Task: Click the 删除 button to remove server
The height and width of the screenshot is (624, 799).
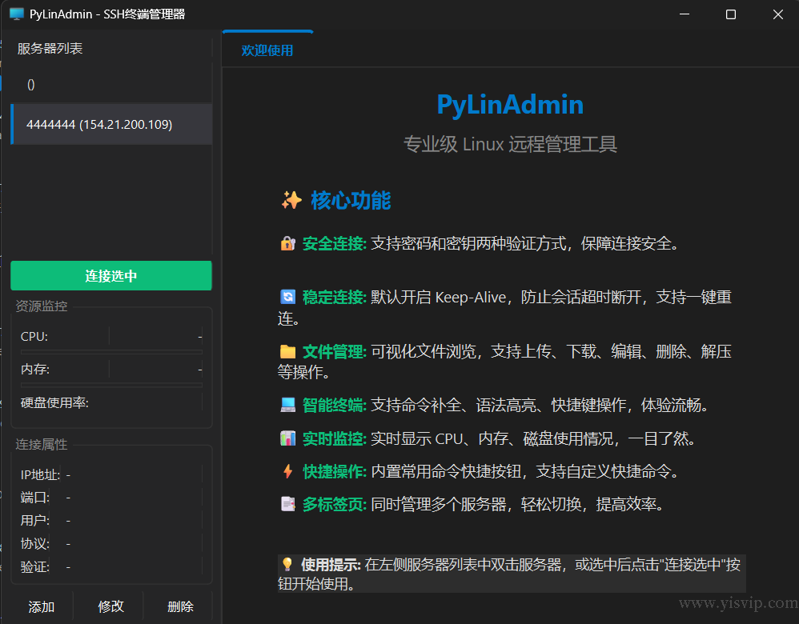Action: [181, 606]
